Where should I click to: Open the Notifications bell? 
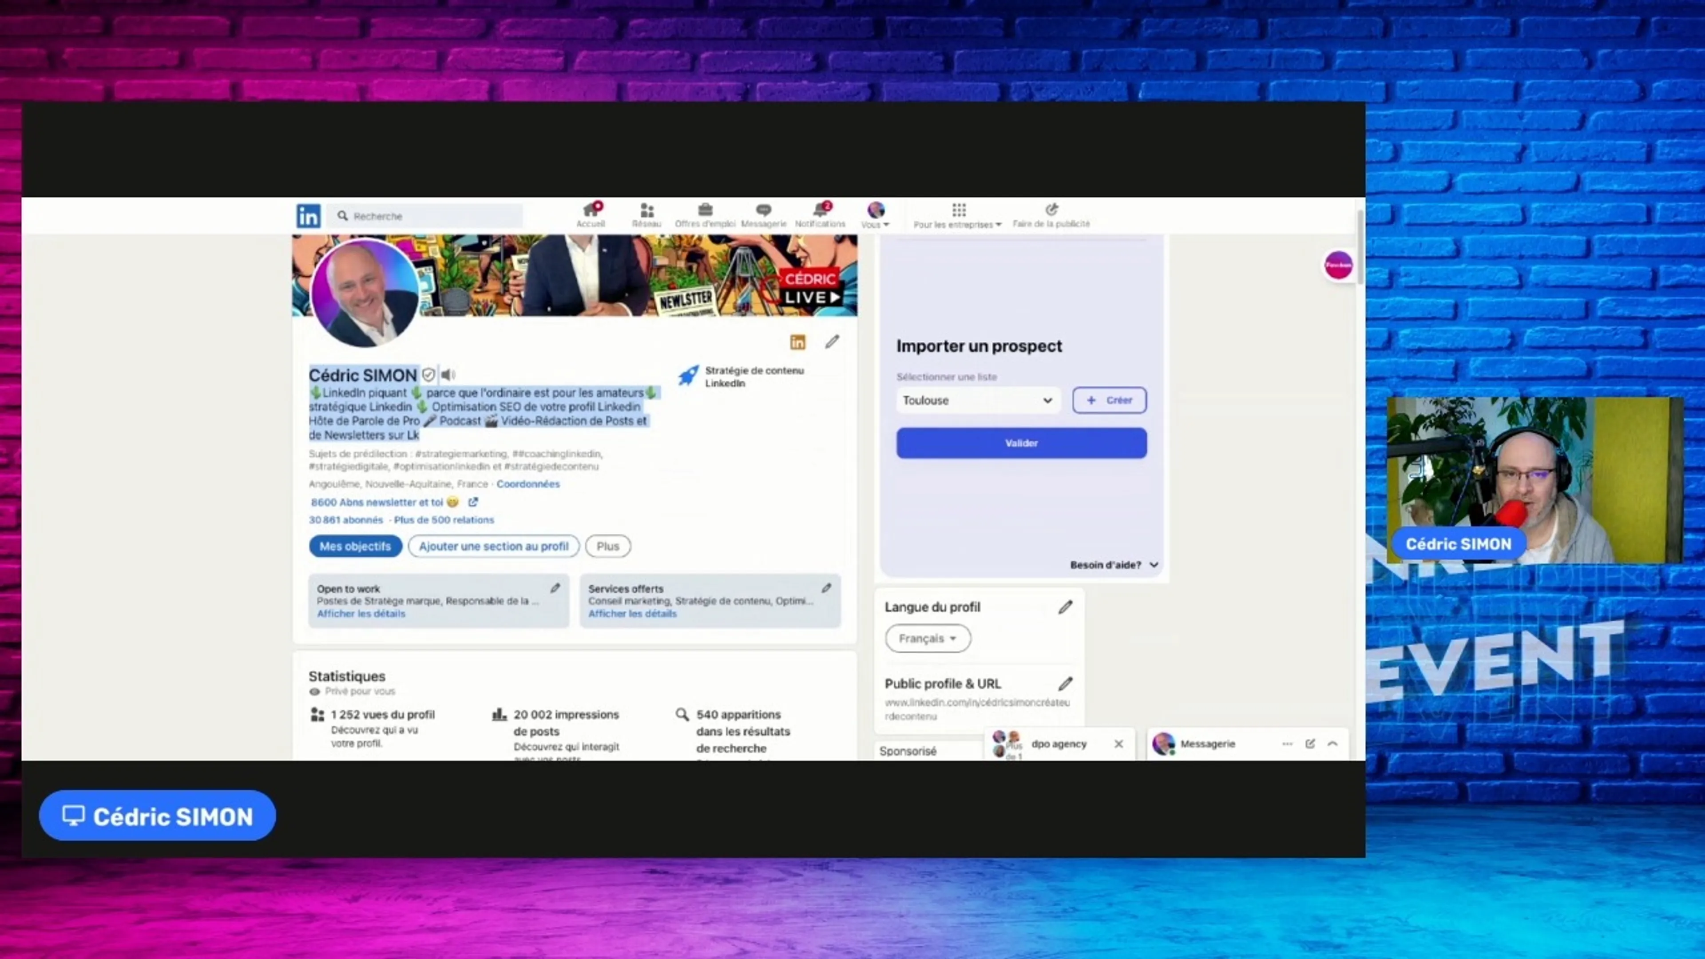820,215
